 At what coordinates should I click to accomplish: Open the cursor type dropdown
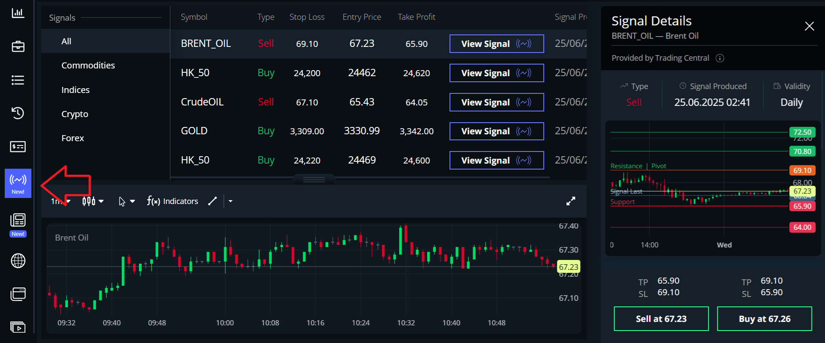[x=126, y=201]
